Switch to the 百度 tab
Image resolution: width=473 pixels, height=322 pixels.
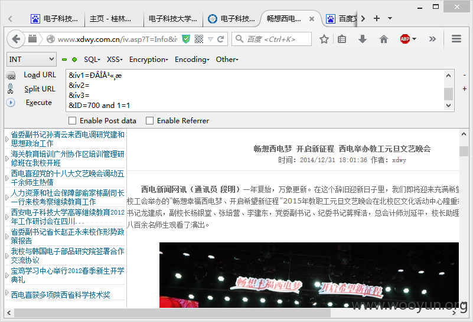click(341, 19)
